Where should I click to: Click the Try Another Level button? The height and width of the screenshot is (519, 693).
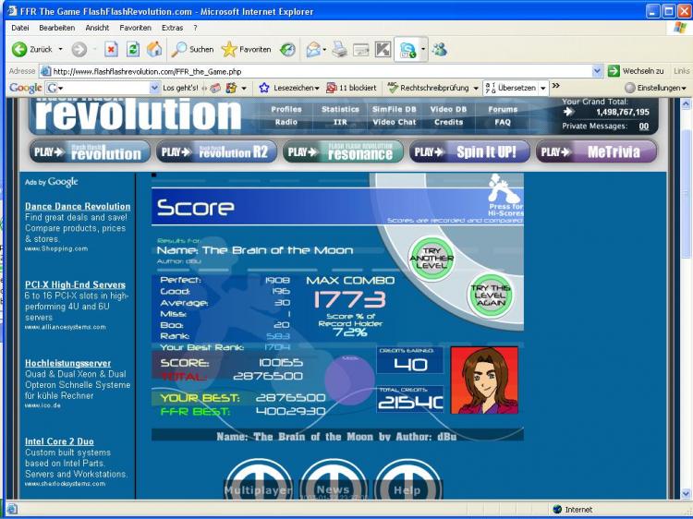[x=432, y=257]
